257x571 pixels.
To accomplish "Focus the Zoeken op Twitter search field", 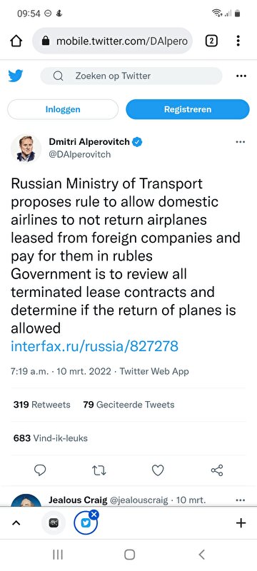I will coord(131,76).
